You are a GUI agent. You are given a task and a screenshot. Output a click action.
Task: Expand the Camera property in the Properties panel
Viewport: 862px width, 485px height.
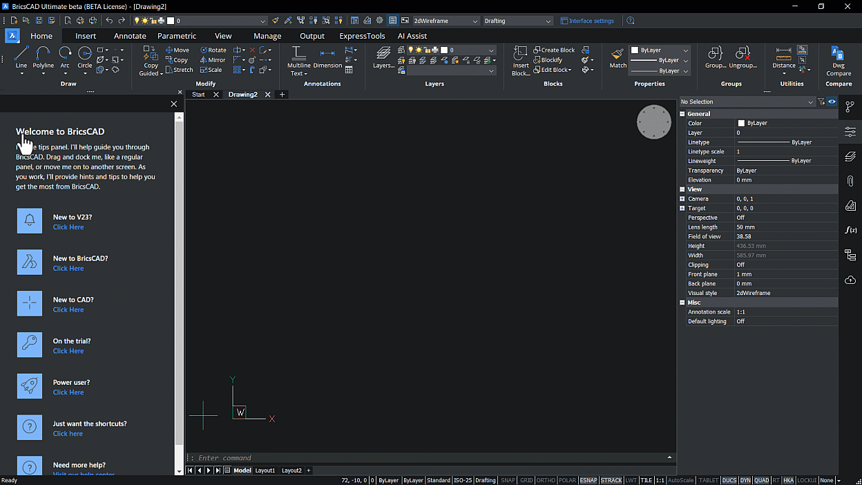click(682, 198)
